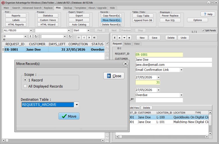Open the search text combo dropdown
This screenshot has width=219, height=144.
click(x=69, y=30)
